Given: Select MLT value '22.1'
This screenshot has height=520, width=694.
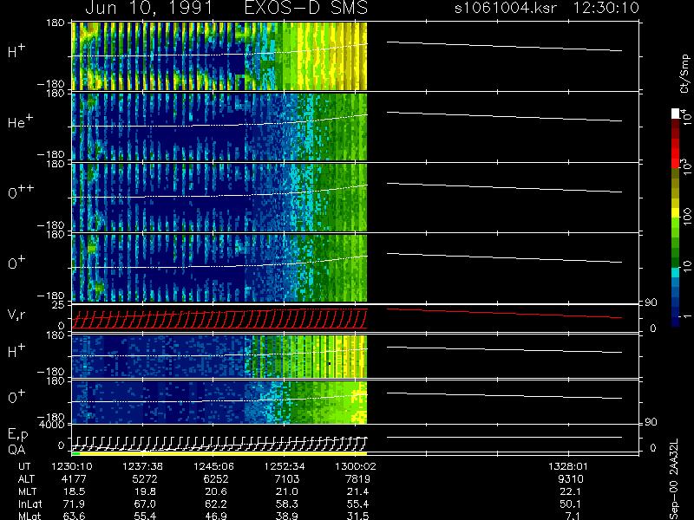Looking at the screenshot, I should click(571, 491).
